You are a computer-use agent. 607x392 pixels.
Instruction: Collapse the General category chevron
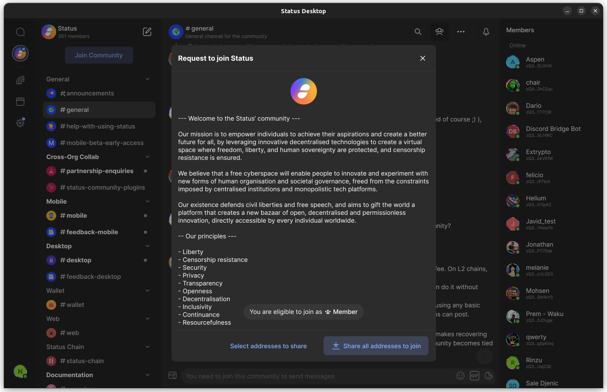[x=148, y=79]
